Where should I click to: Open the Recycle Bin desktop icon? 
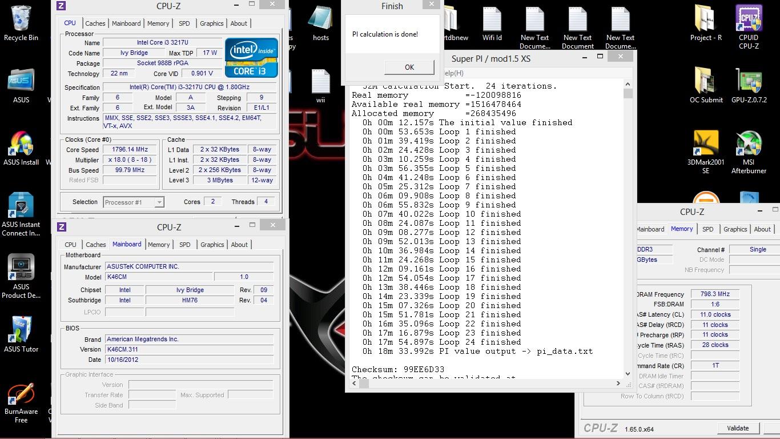pos(21,23)
